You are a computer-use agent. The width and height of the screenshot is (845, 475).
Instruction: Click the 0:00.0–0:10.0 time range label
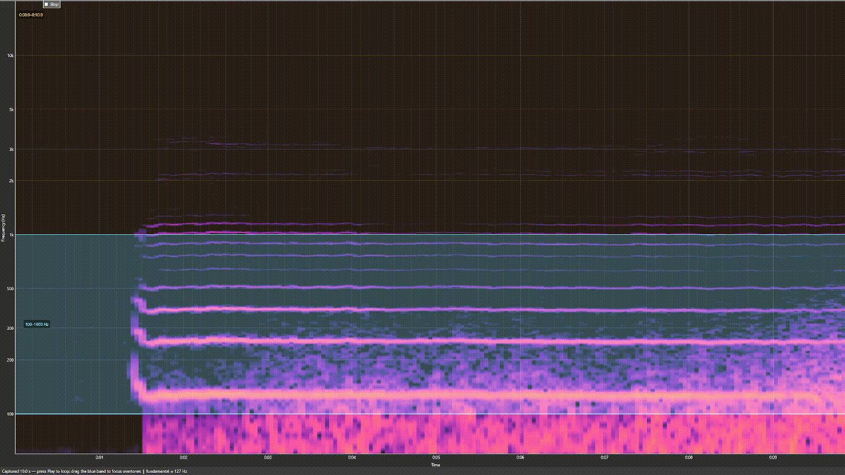pos(31,15)
